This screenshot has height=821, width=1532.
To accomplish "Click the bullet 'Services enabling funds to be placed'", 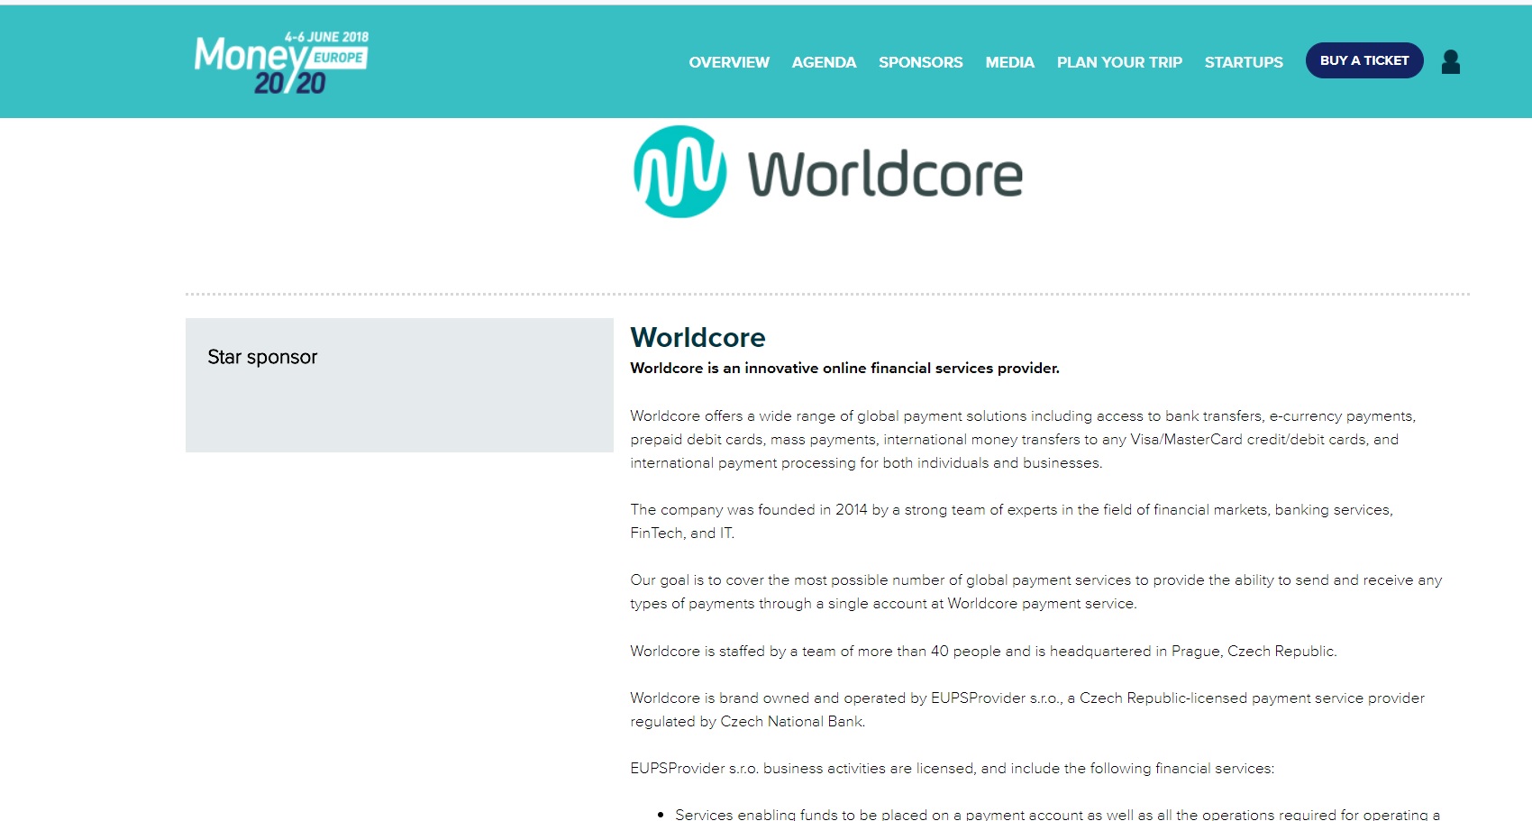I will (1057, 814).
